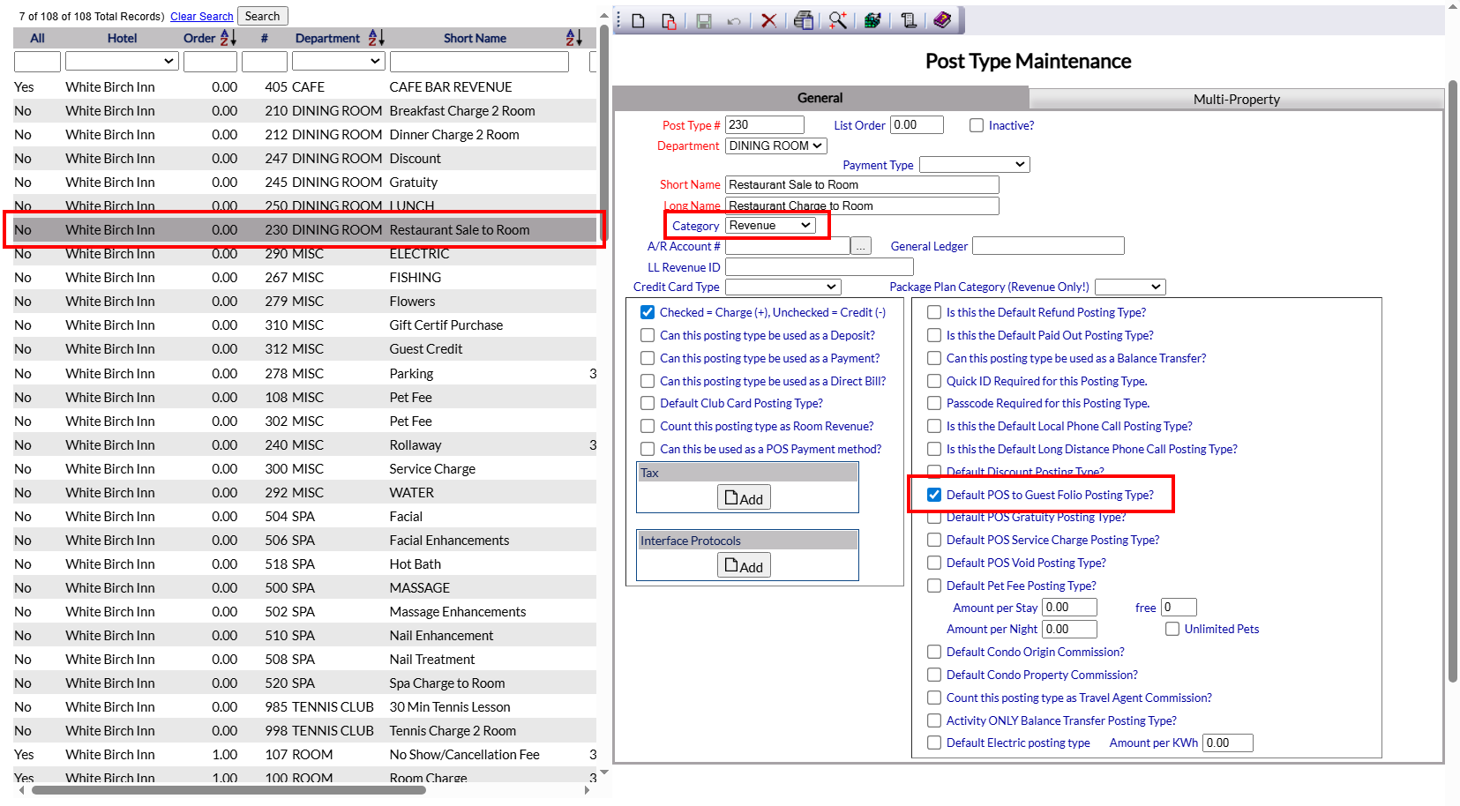
Task: Expand the Department DINING ROOM dropdown
Action: 775,146
